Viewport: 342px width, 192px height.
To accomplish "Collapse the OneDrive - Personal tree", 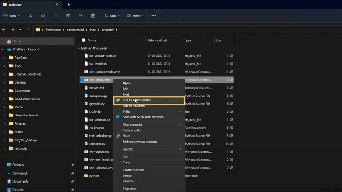I will point(3,49).
